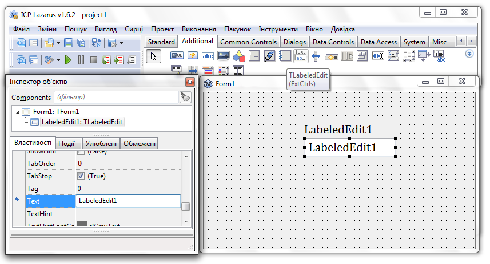Screen dimensions: 490x264
Task: Collapse the Form1: TForm1 tree node
Action: (18, 112)
